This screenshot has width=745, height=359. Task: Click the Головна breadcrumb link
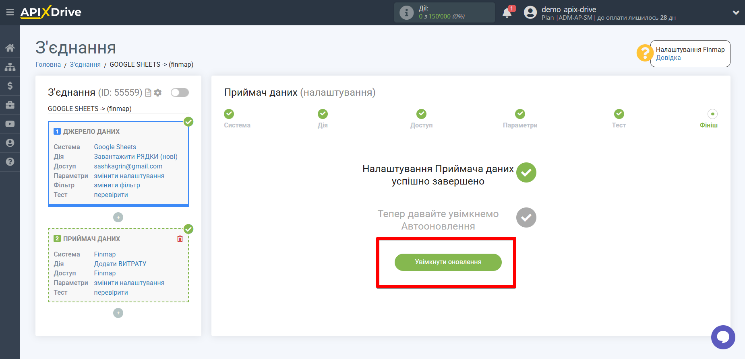pyautogui.click(x=48, y=65)
